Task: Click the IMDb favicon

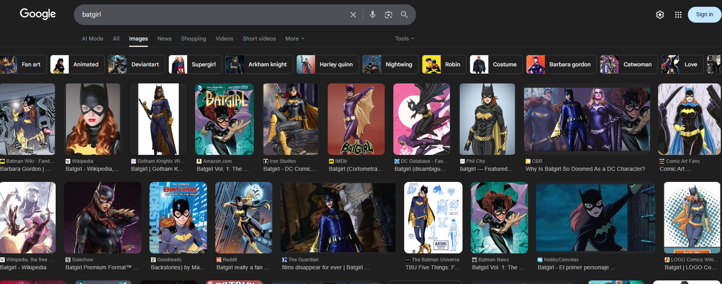Action: (331, 161)
